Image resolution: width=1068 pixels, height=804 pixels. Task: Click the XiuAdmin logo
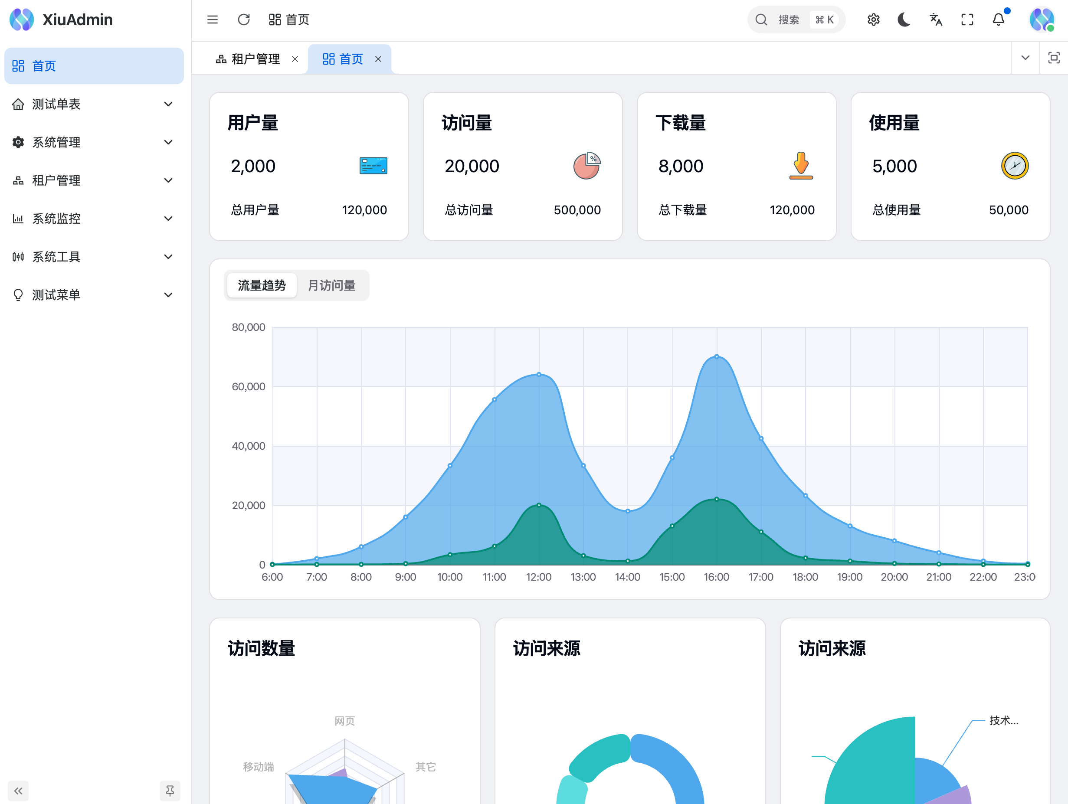tap(22, 20)
